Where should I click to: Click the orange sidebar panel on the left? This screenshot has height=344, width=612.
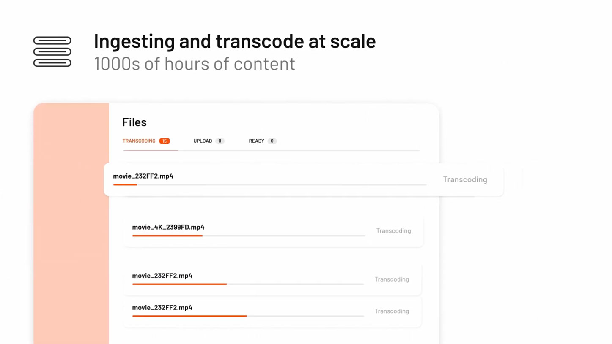tap(71, 224)
